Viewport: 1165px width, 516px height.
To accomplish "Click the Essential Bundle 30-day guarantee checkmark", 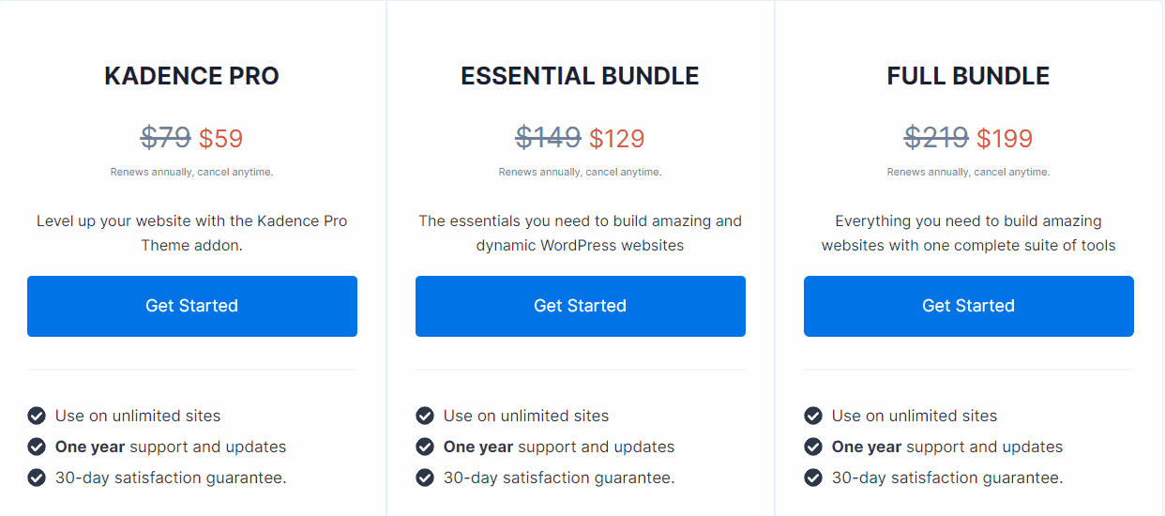I will coord(425,478).
